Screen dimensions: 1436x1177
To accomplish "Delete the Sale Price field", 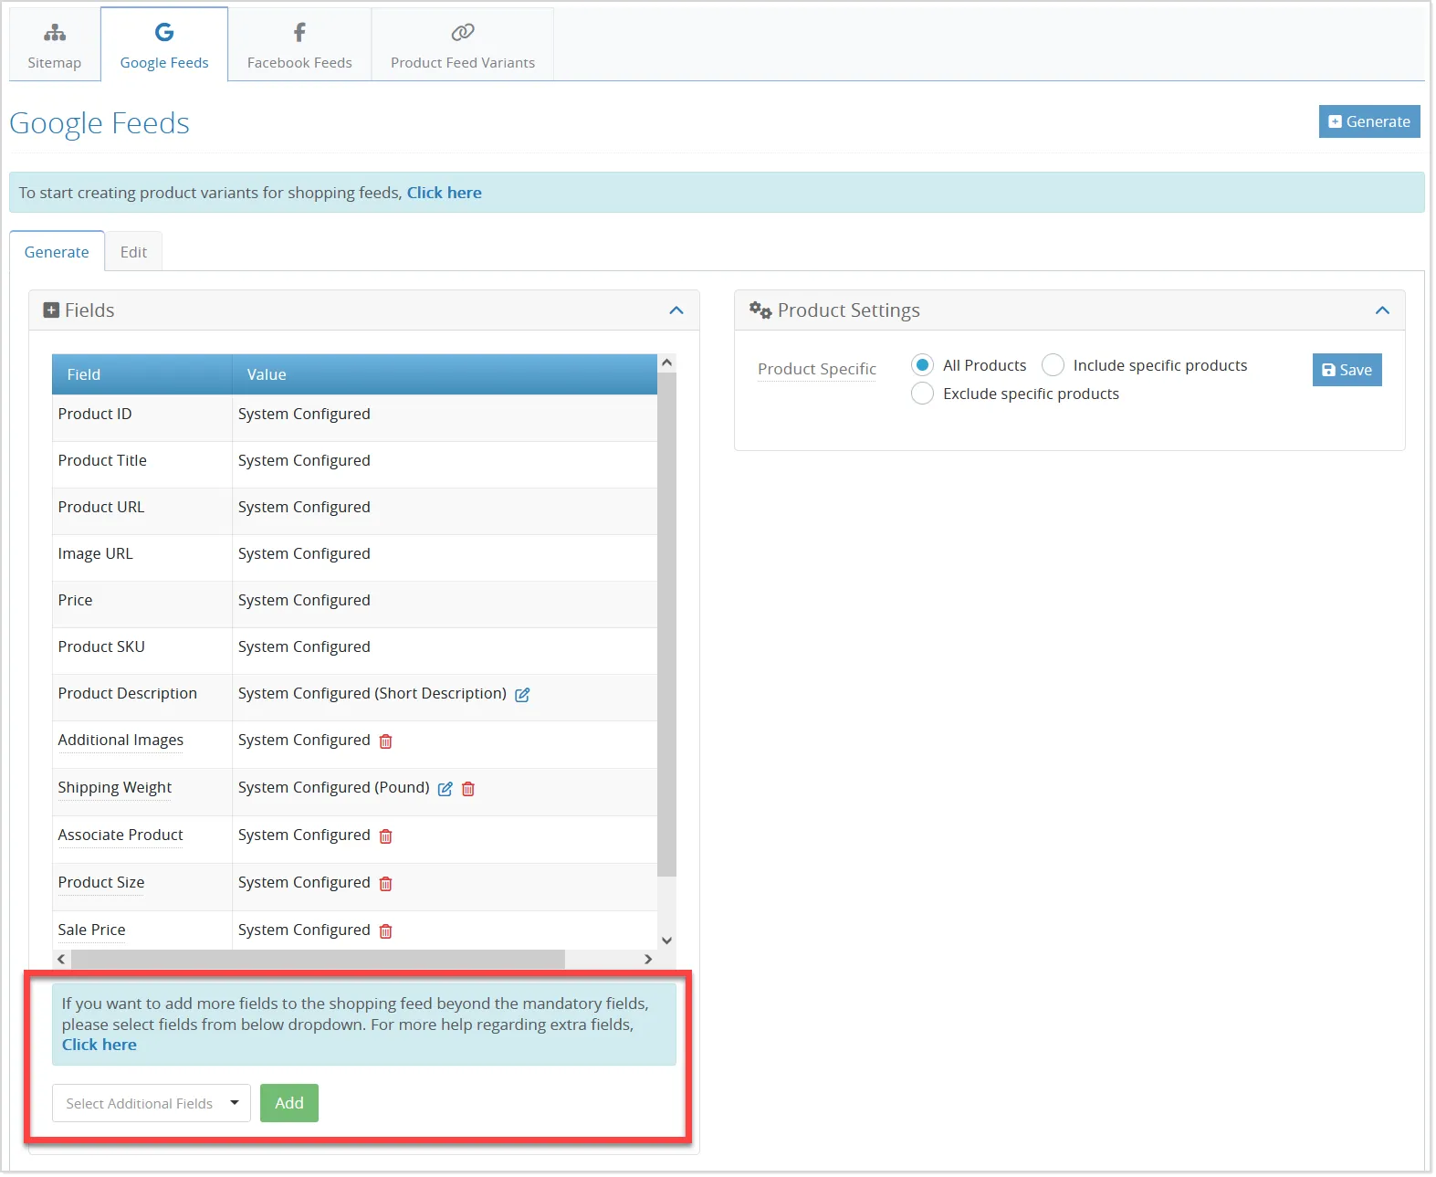I will point(386,931).
